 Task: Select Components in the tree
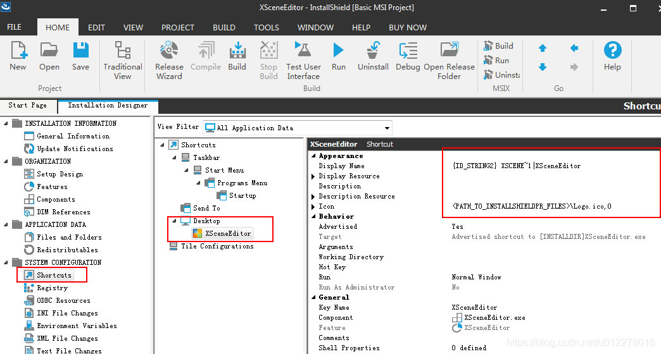56,199
